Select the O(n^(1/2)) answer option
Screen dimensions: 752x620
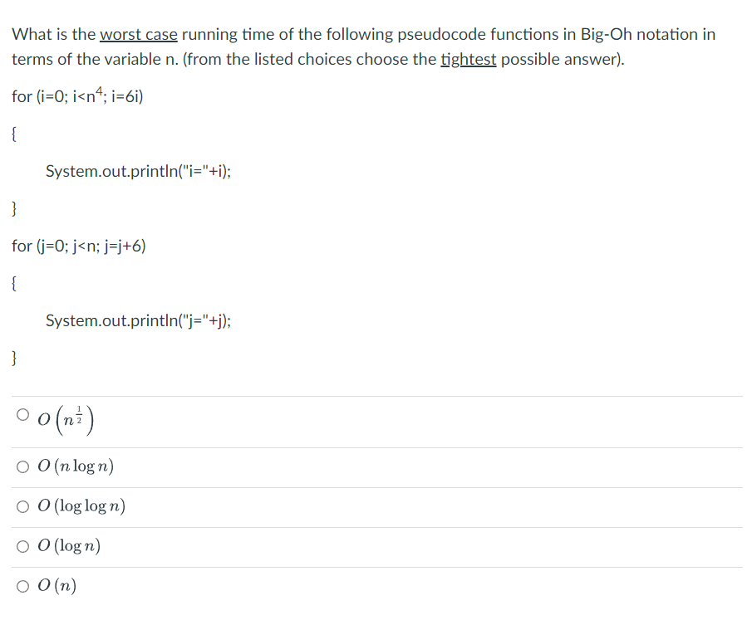(22, 417)
